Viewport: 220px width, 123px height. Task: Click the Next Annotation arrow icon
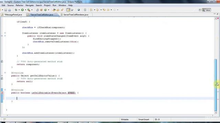91,10
